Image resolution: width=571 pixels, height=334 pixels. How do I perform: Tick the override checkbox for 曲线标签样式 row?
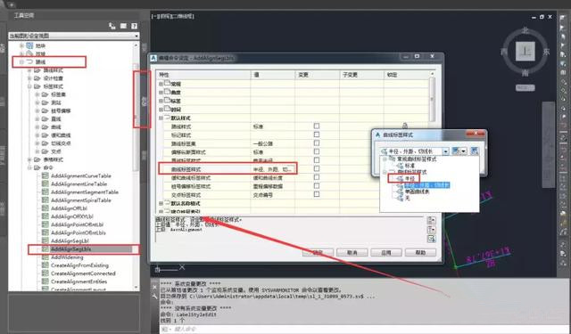pos(317,168)
